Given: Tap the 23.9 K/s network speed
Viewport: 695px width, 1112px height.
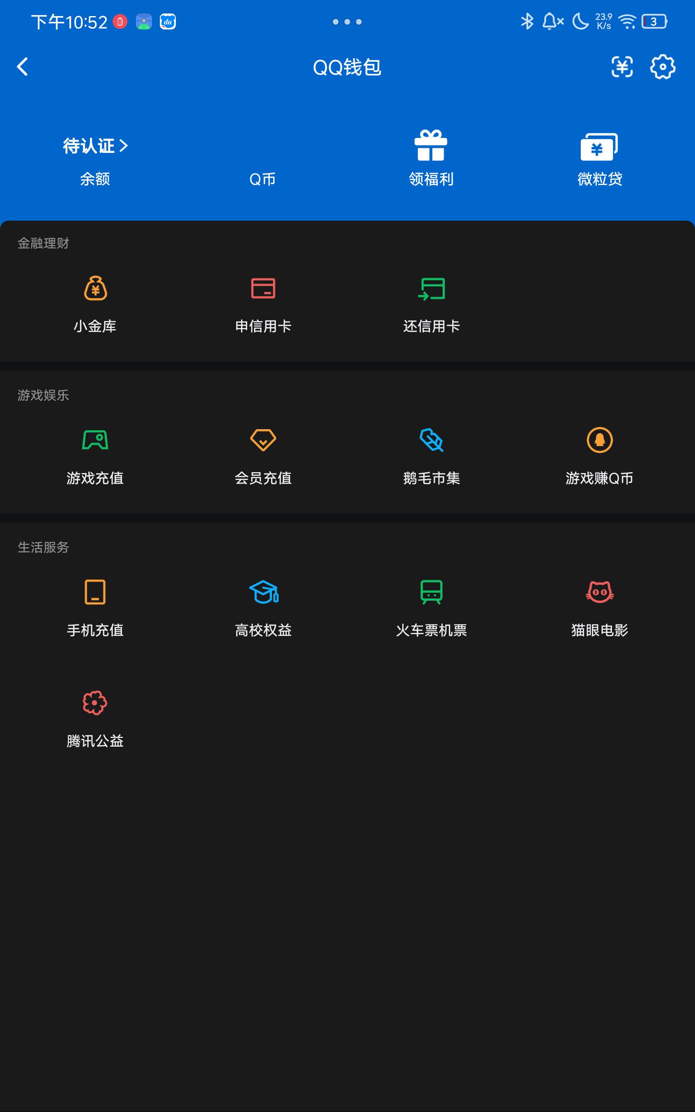Looking at the screenshot, I should click(x=603, y=21).
